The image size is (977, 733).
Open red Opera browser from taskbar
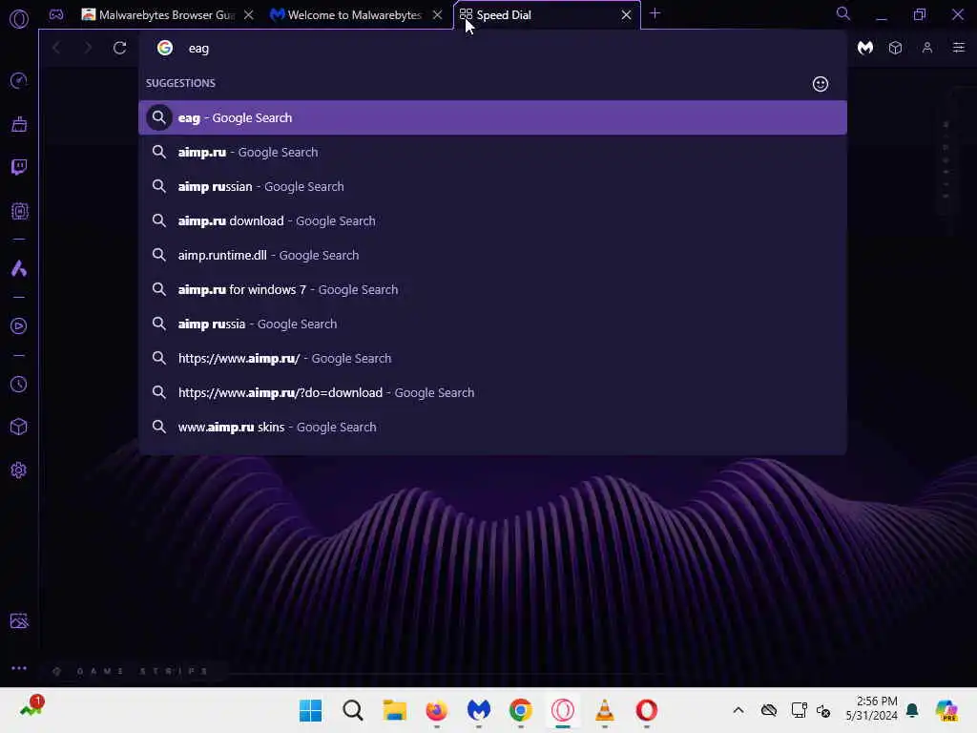point(646,710)
